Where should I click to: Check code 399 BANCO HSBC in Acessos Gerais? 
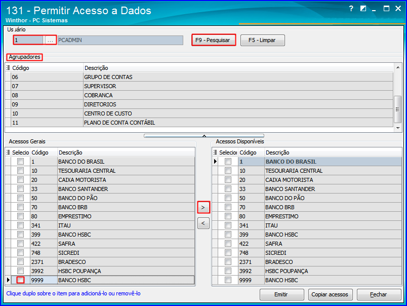click(21, 235)
